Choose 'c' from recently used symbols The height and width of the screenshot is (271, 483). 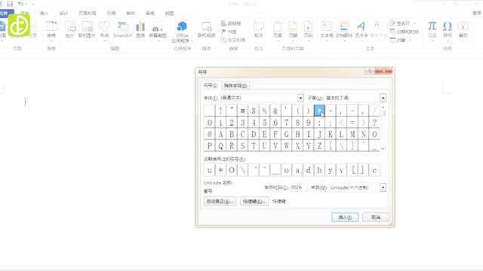pos(374,170)
